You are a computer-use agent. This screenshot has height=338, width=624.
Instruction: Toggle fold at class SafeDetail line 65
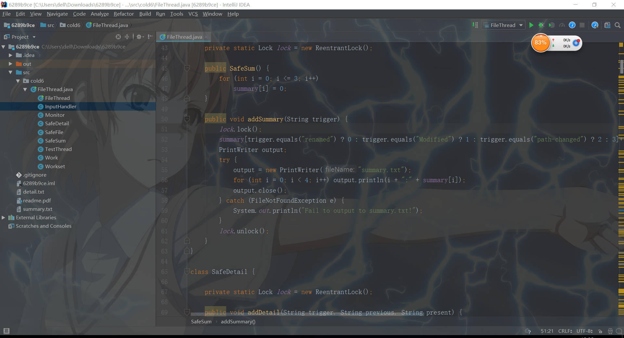tap(187, 272)
